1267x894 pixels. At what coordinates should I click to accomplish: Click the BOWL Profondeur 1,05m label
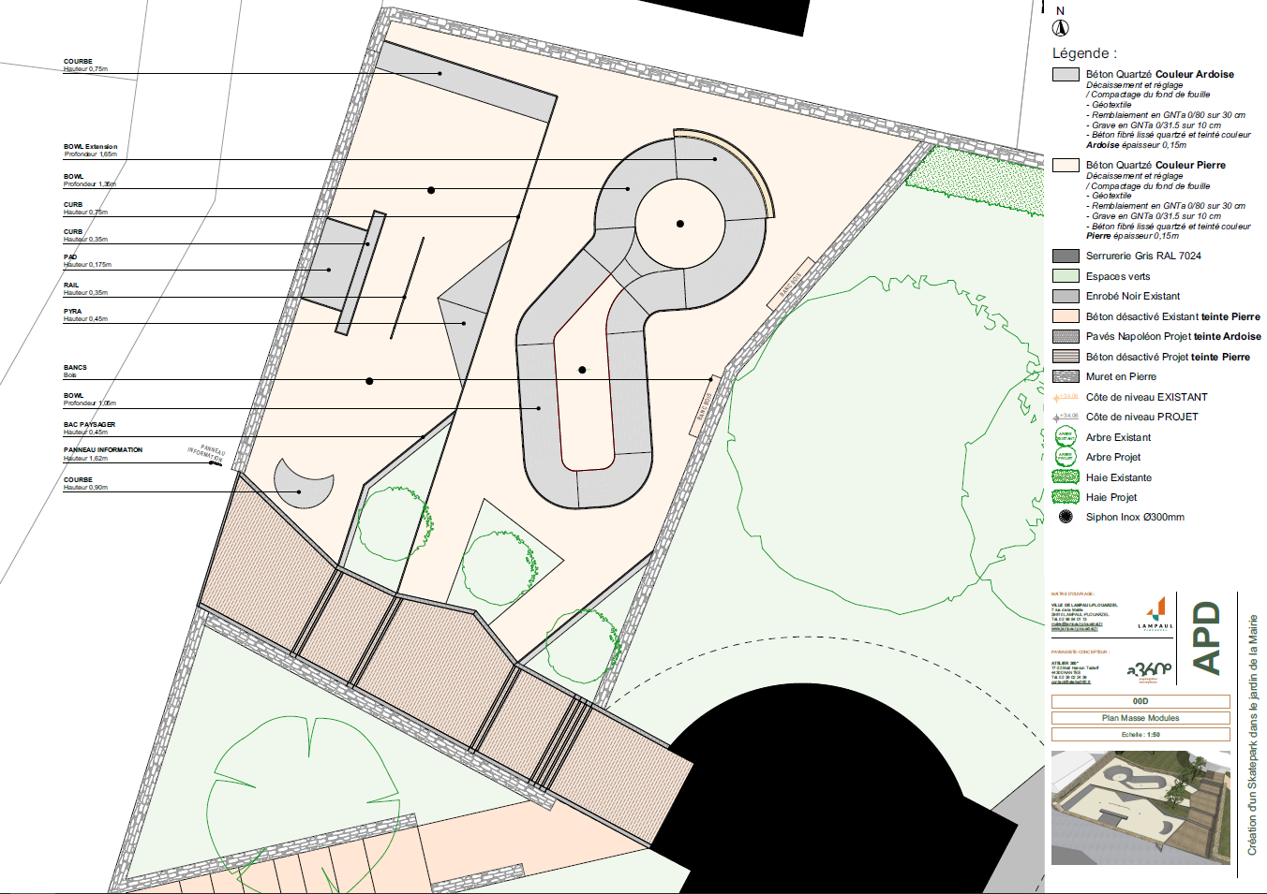(90, 399)
